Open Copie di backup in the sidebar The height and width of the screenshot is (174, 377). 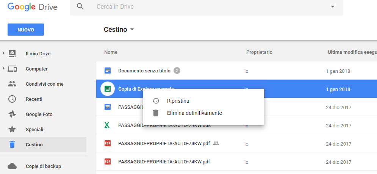43,166
